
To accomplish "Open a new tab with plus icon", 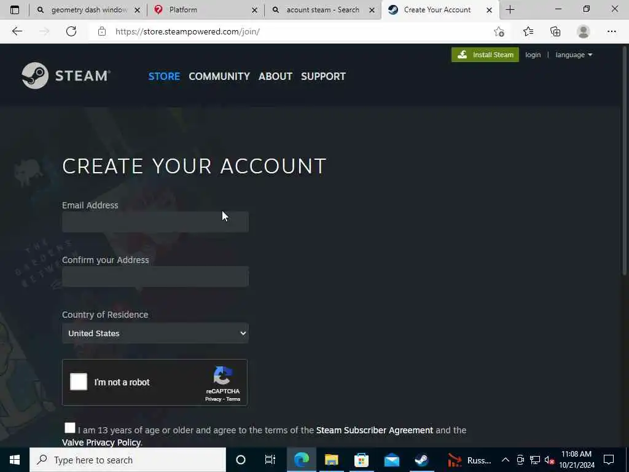I will pos(510,10).
